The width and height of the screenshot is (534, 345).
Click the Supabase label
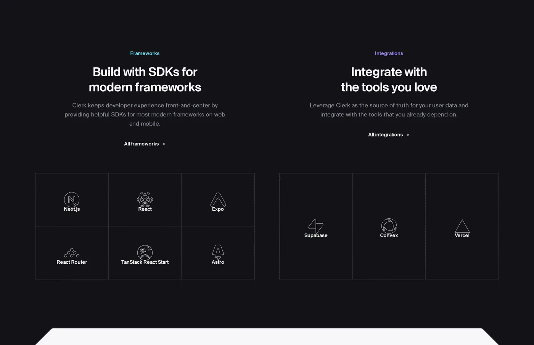coord(316,235)
